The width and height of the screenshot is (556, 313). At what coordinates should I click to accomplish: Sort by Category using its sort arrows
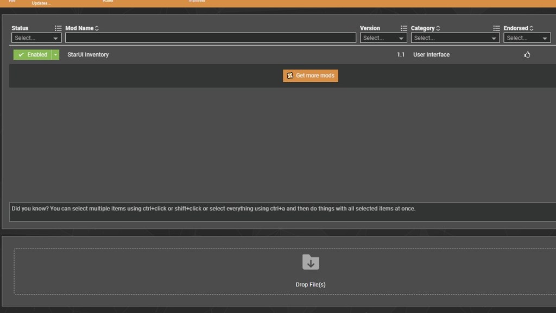pyautogui.click(x=438, y=28)
